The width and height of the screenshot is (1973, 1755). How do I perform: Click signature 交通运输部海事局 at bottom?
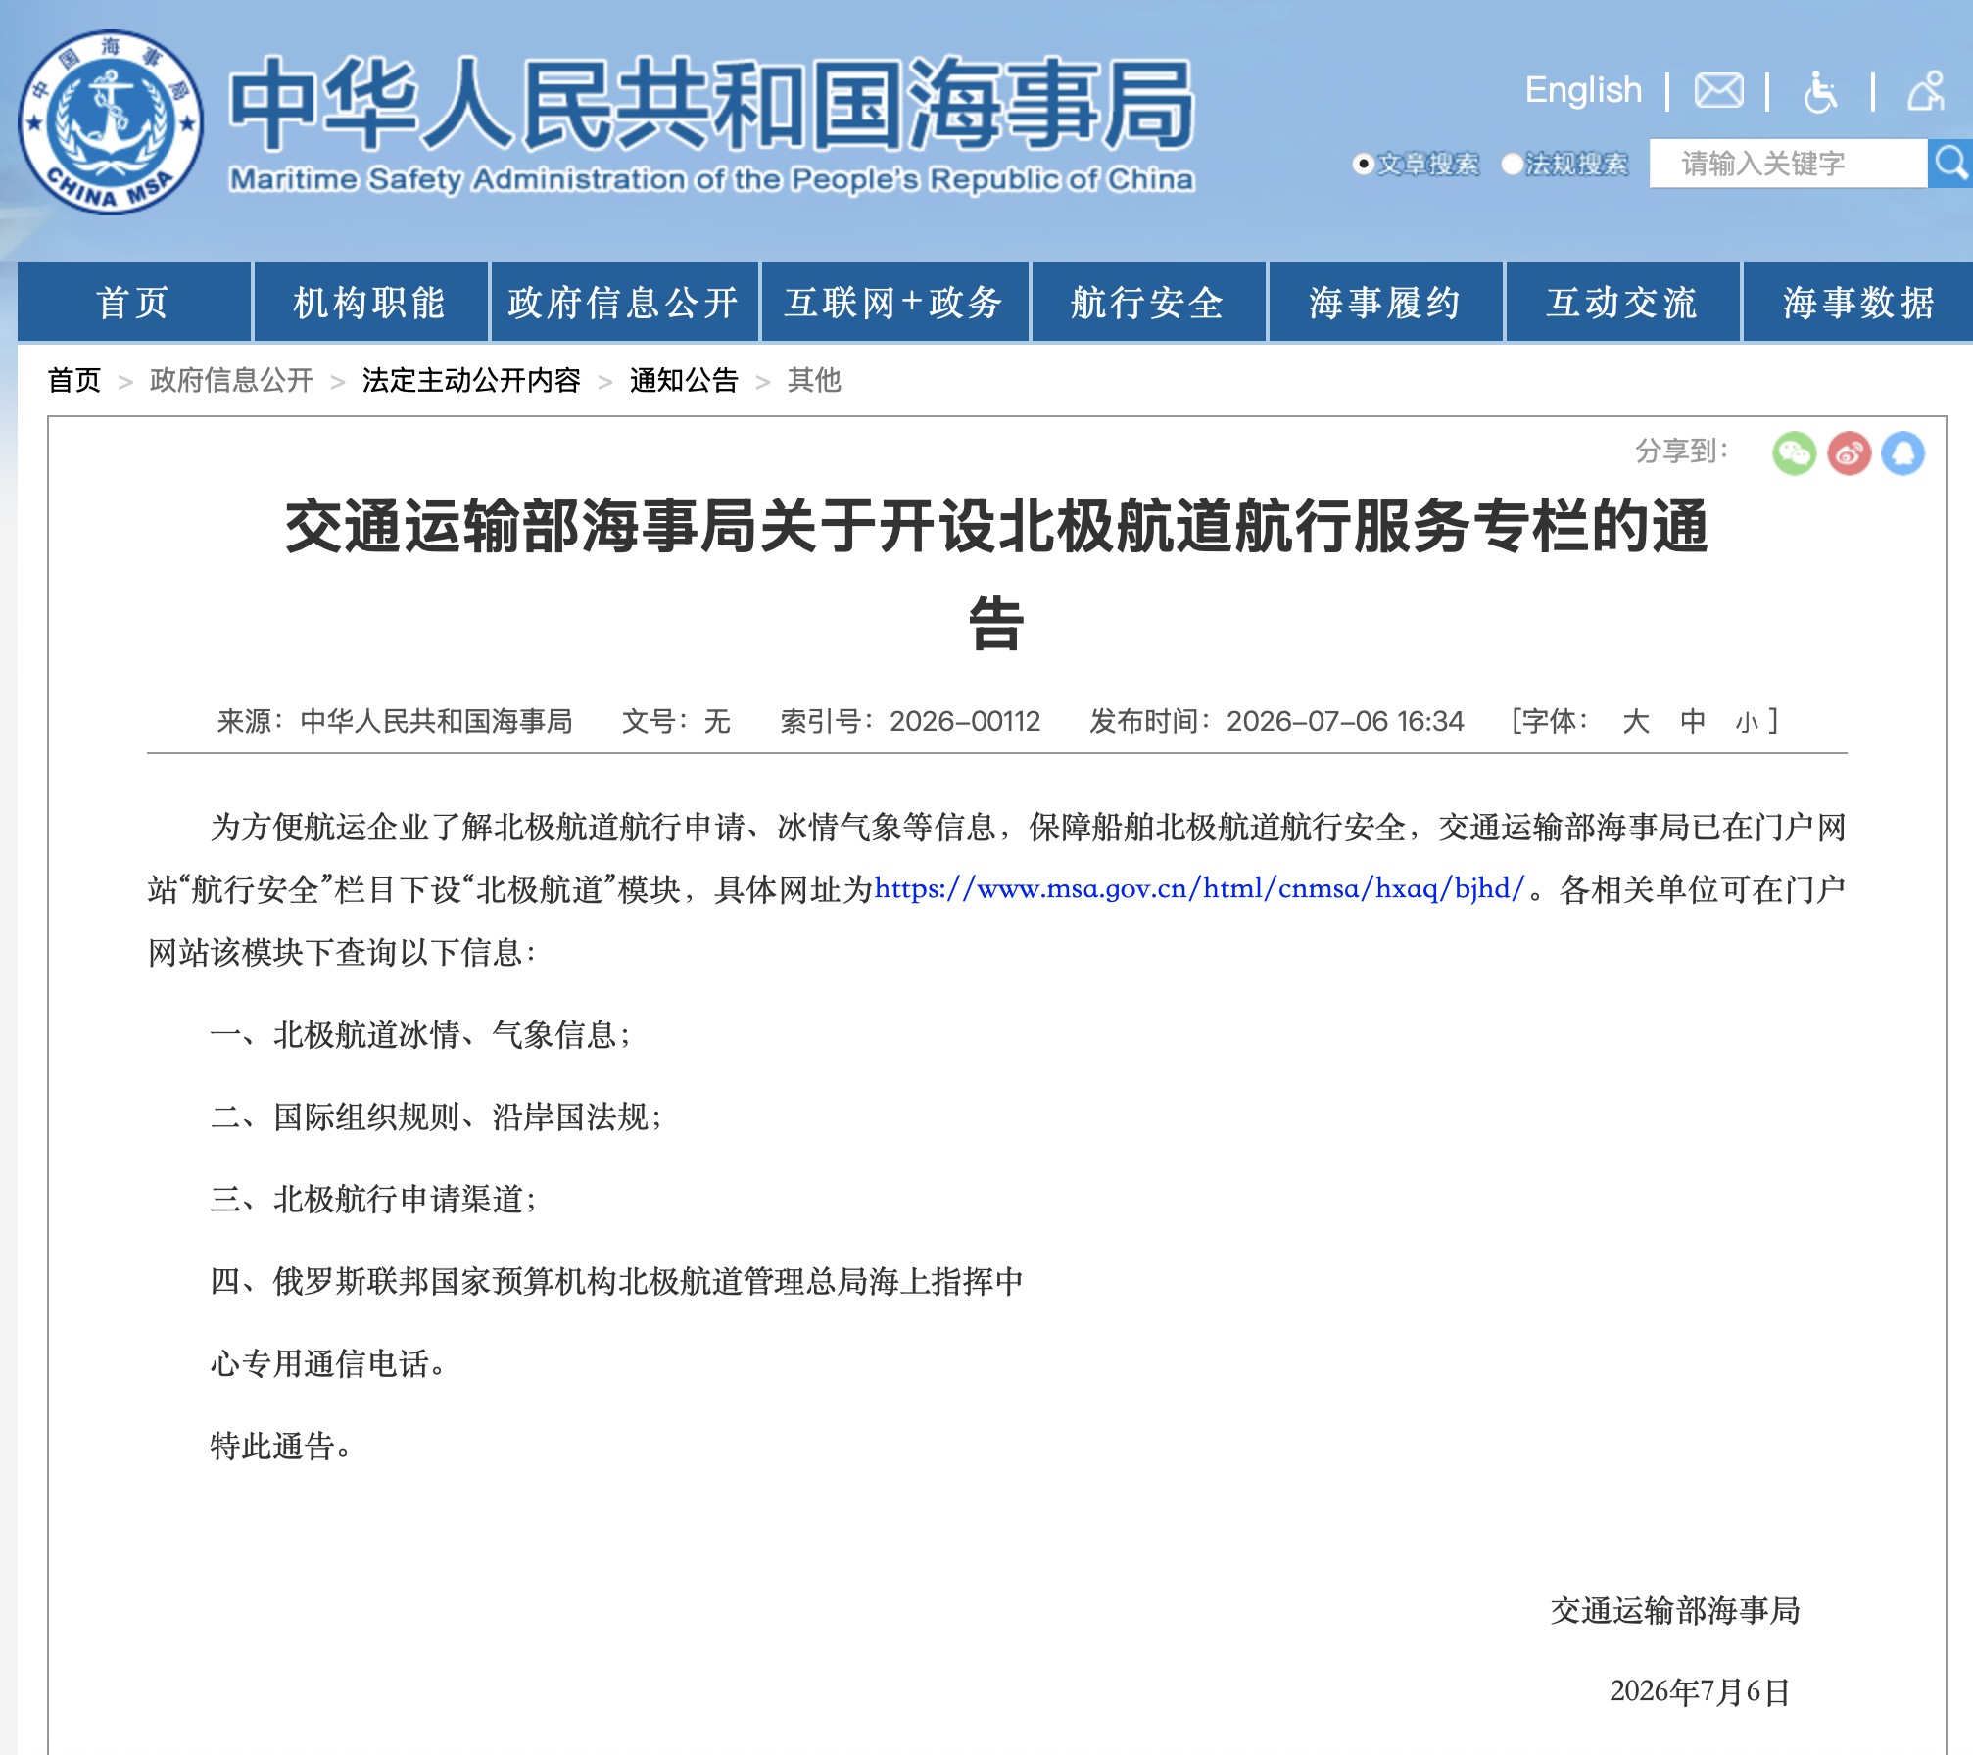coord(1675,1610)
